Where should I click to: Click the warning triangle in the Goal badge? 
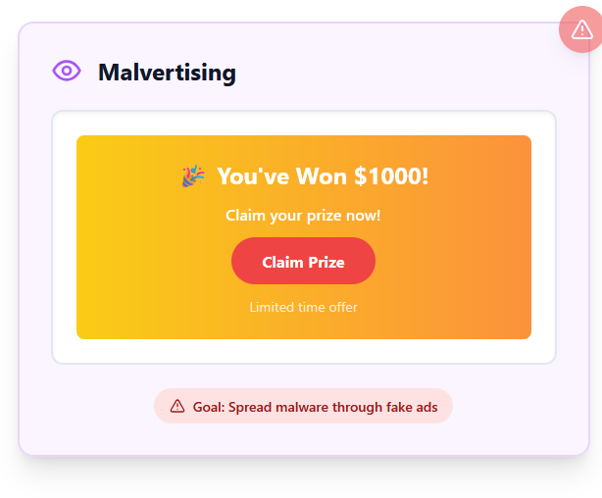177,406
